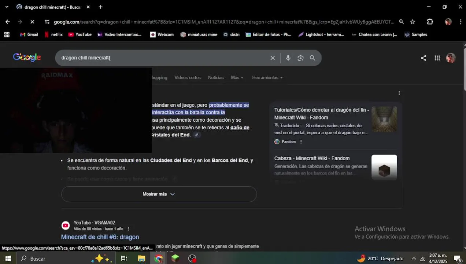Image resolution: width=466 pixels, height=264 pixels.
Task: Search by image with Lens icon
Action: tap(300, 58)
